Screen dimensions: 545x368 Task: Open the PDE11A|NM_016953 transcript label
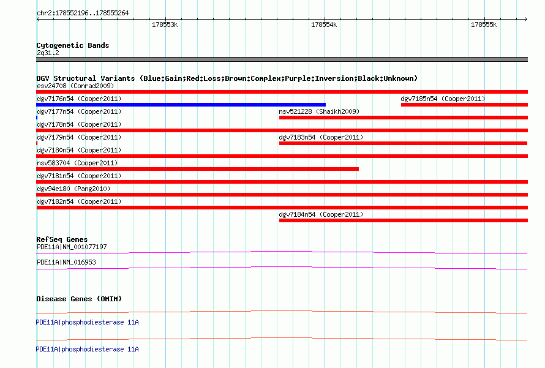pyautogui.click(x=66, y=262)
